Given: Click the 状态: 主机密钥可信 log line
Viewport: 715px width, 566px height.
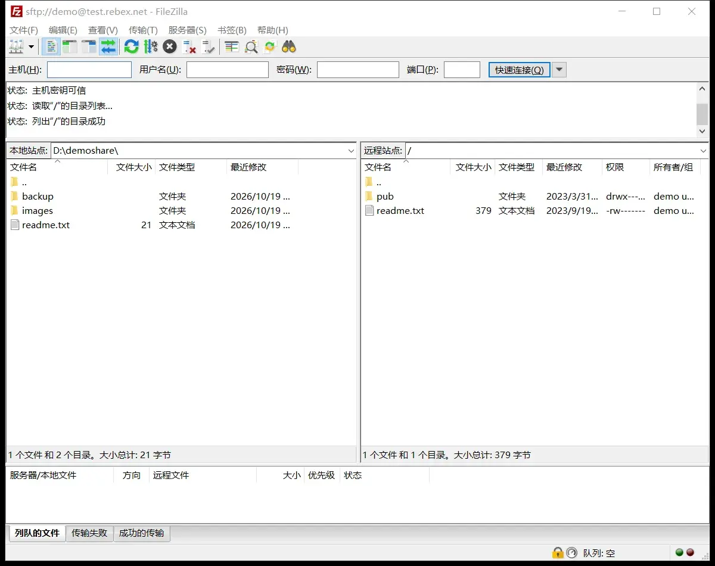Looking at the screenshot, I should tap(46, 91).
